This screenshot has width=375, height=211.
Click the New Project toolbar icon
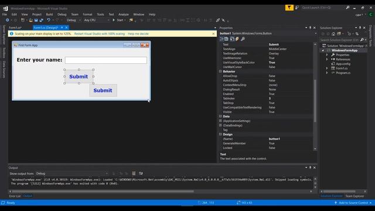click(x=23, y=21)
